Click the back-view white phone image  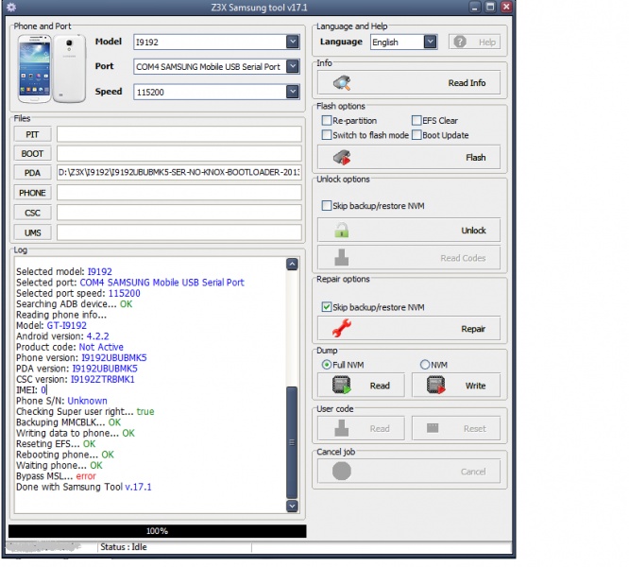click(69, 69)
